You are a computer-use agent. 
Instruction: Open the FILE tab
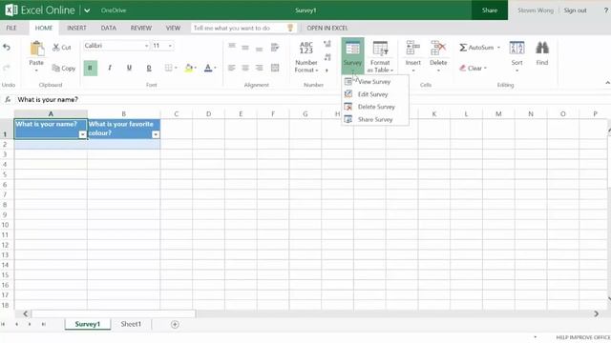(x=11, y=28)
